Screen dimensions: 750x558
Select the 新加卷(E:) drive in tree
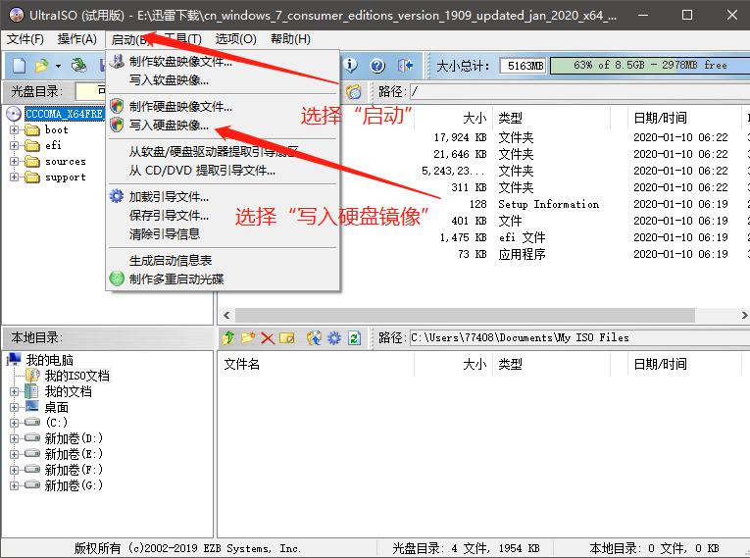coord(74,454)
